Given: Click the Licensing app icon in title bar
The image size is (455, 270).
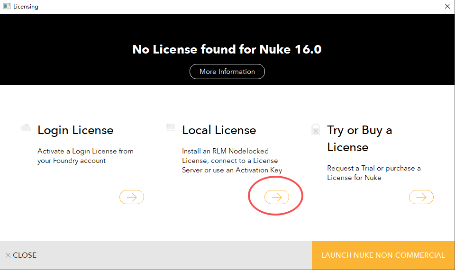Looking at the screenshot, I should [7, 7].
